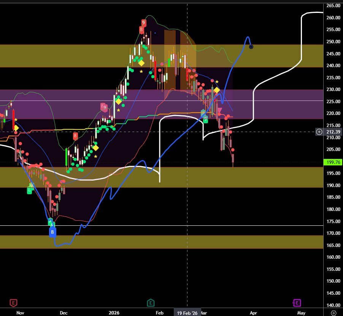Click the 19 Feb '26 crosshair date label

tap(187, 313)
